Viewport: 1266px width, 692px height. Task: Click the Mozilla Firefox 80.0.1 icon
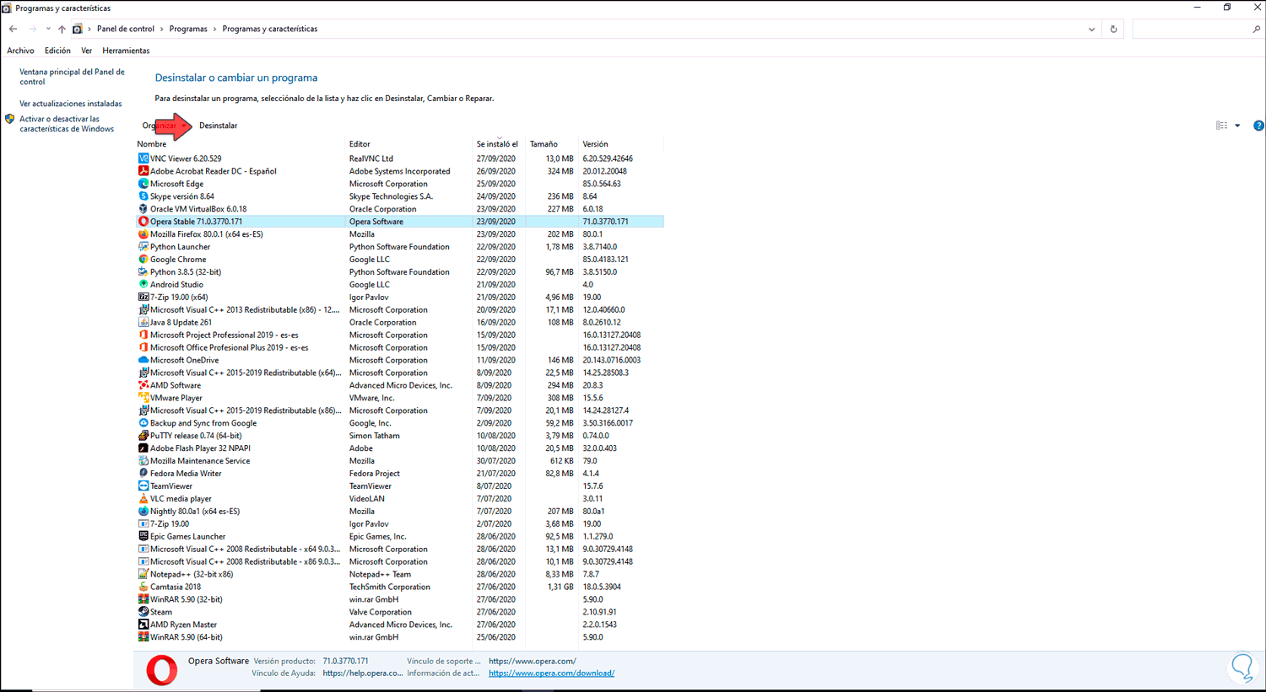(x=143, y=234)
